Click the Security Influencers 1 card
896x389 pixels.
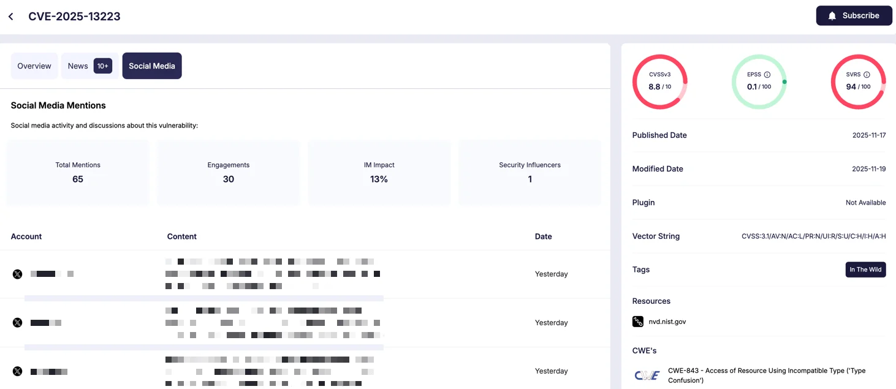tap(530, 172)
